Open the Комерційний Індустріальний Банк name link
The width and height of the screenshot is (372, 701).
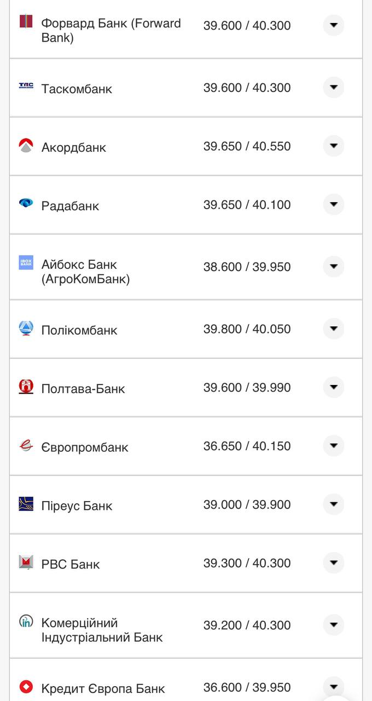(x=102, y=630)
